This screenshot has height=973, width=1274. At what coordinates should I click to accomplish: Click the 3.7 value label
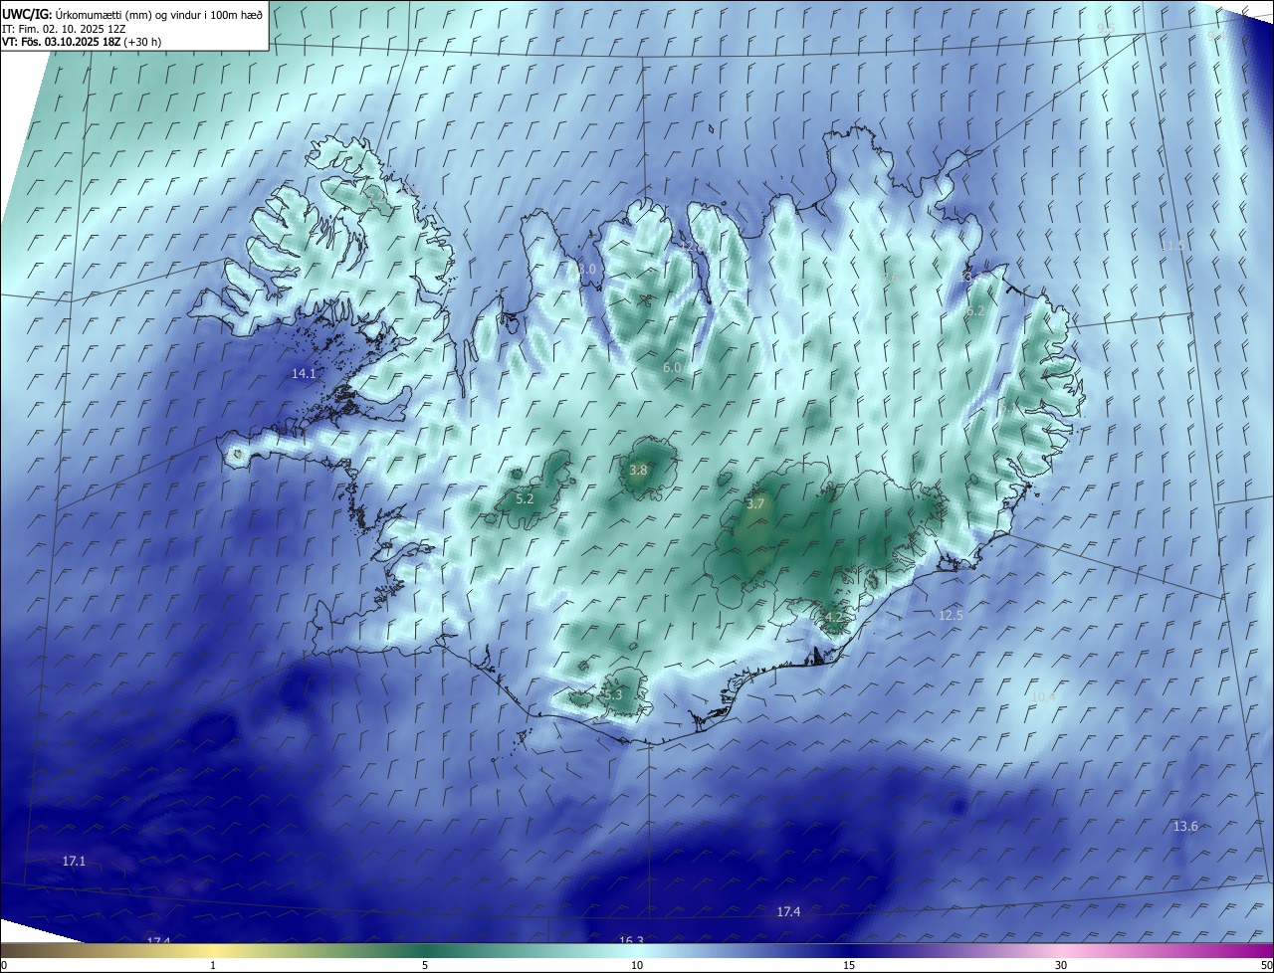click(x=755, y=504)
